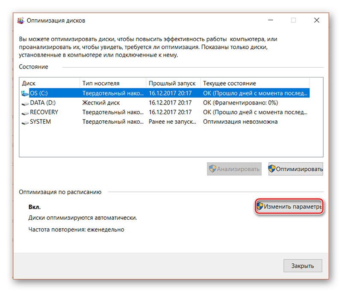This screenshot has height=292, width=342.
Task: Click OK (Фрагментировано: 0%) status cell
Action: click(240, 103)
